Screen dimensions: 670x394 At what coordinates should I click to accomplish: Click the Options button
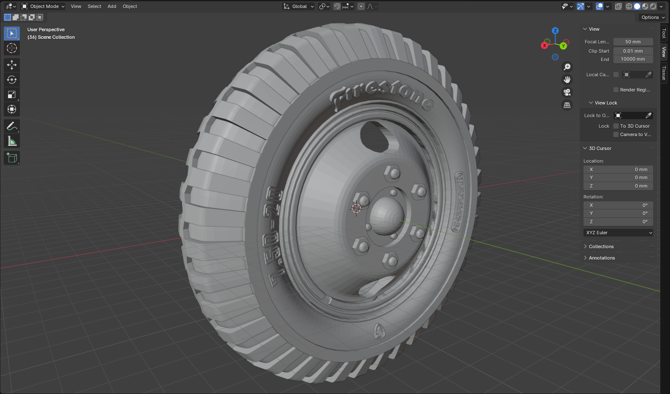[652, 17]
